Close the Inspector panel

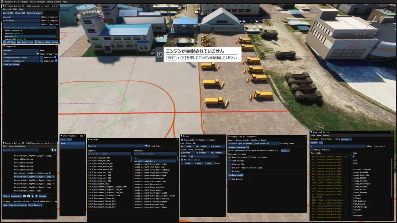56,47
